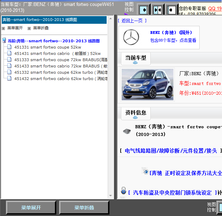222x216 pixels.
Task: Click the view control right-arrow panel button
Action: (144, 10)
